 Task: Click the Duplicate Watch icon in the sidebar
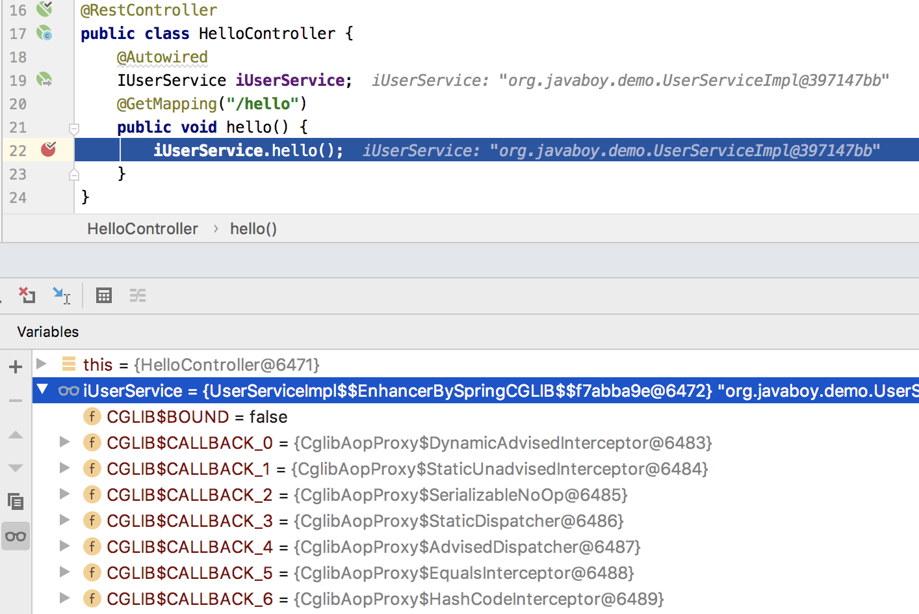click(x=15, y=501)
